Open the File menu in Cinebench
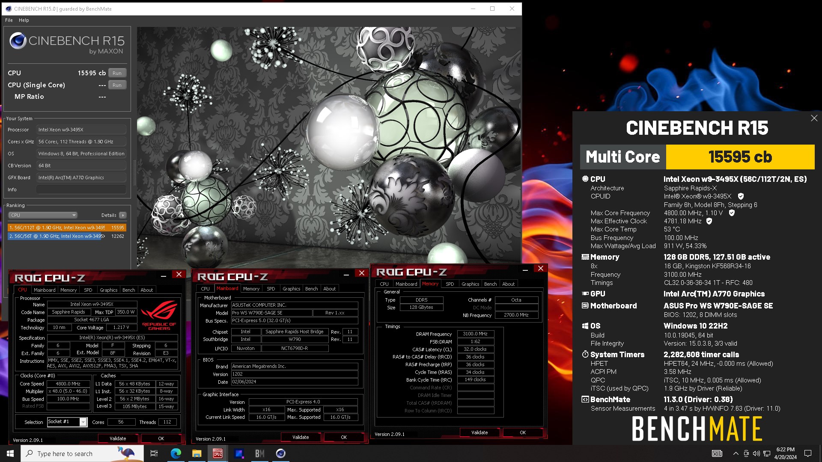The width and height of the screenshot is (822, 462). 9,20
